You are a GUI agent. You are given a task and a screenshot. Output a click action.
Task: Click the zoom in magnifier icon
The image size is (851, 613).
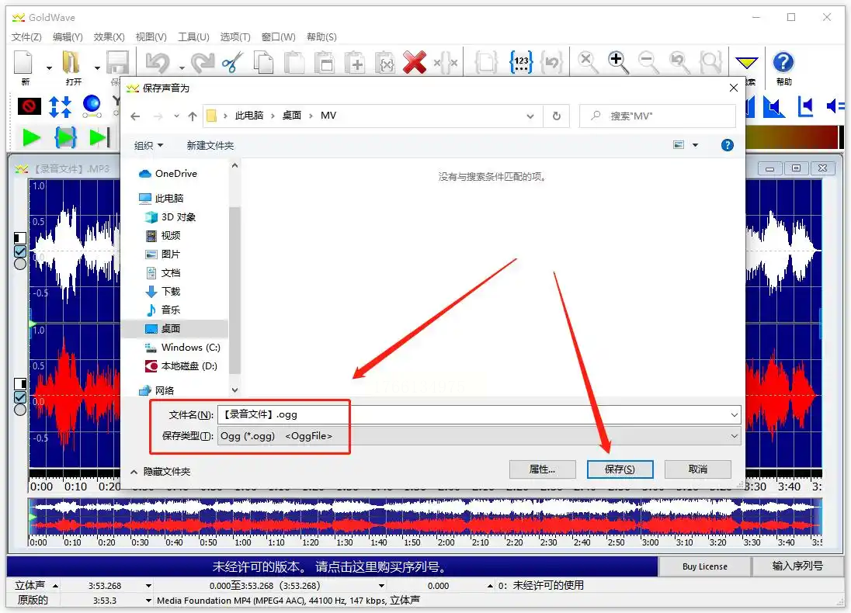click(618, 62)
